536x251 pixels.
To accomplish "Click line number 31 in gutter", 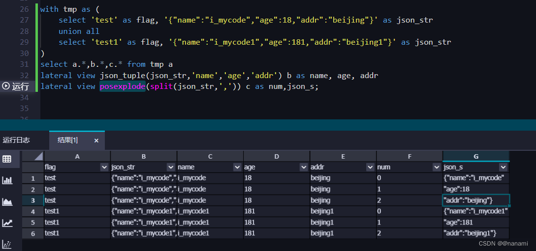I will click(x=24, y=64).
